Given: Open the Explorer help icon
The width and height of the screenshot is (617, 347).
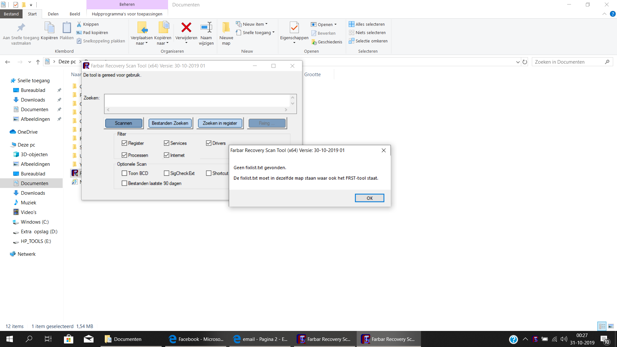Looking at the screenshot, I should pos(613,14).
